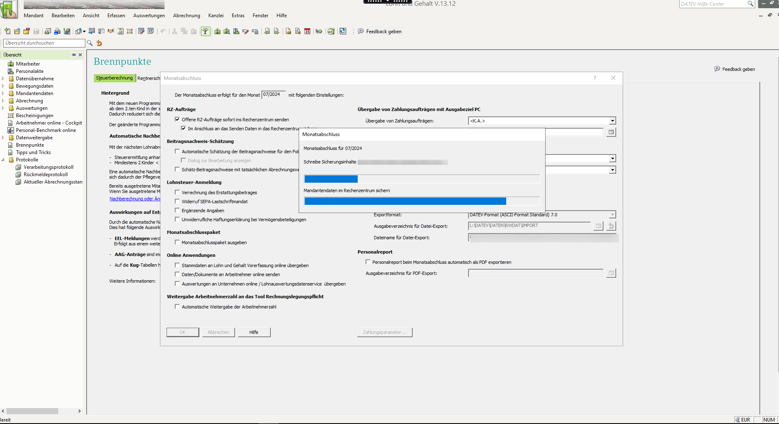Image resolution: width=779 pixels, height=424 pixels.
Task: Enable 'Monatsabschlusspaket ausgeben' checkbox
Action: (x=177, y=243)
